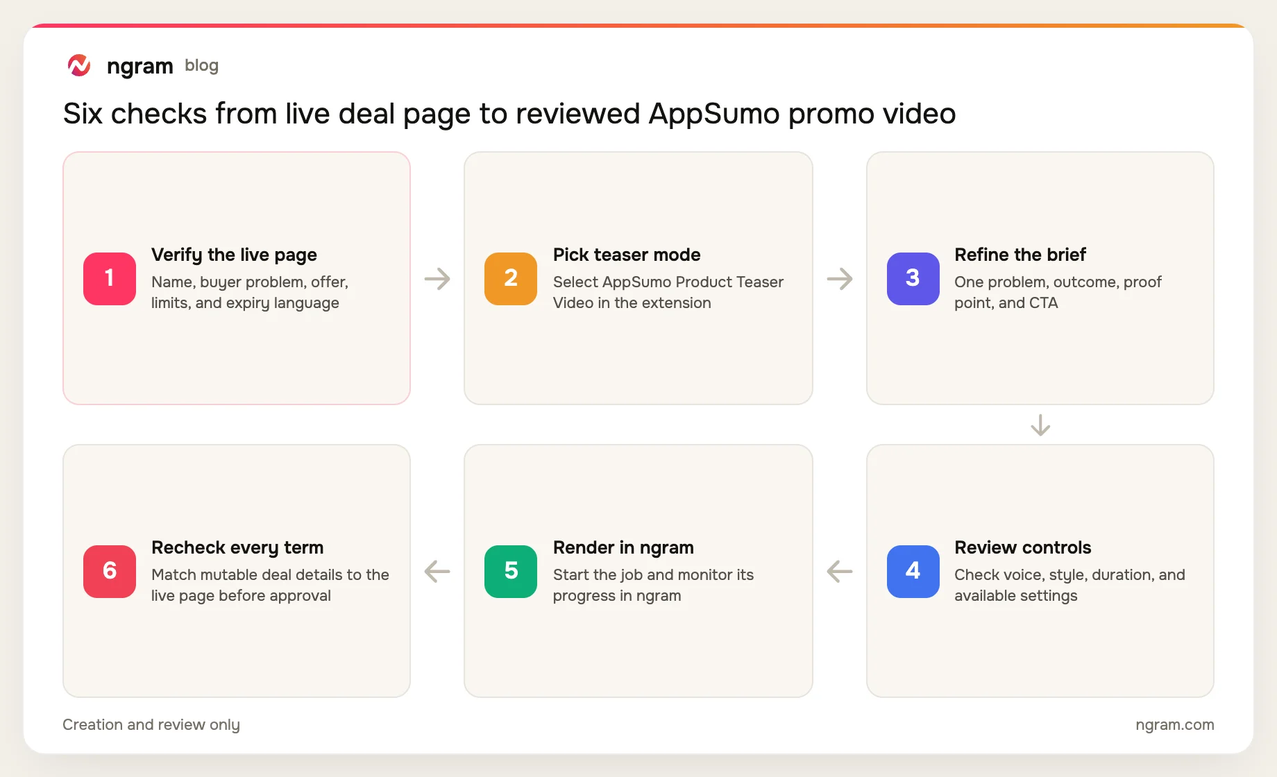
Task: Click Check voice, style, duration description
Action: (x=1069, y=585)
